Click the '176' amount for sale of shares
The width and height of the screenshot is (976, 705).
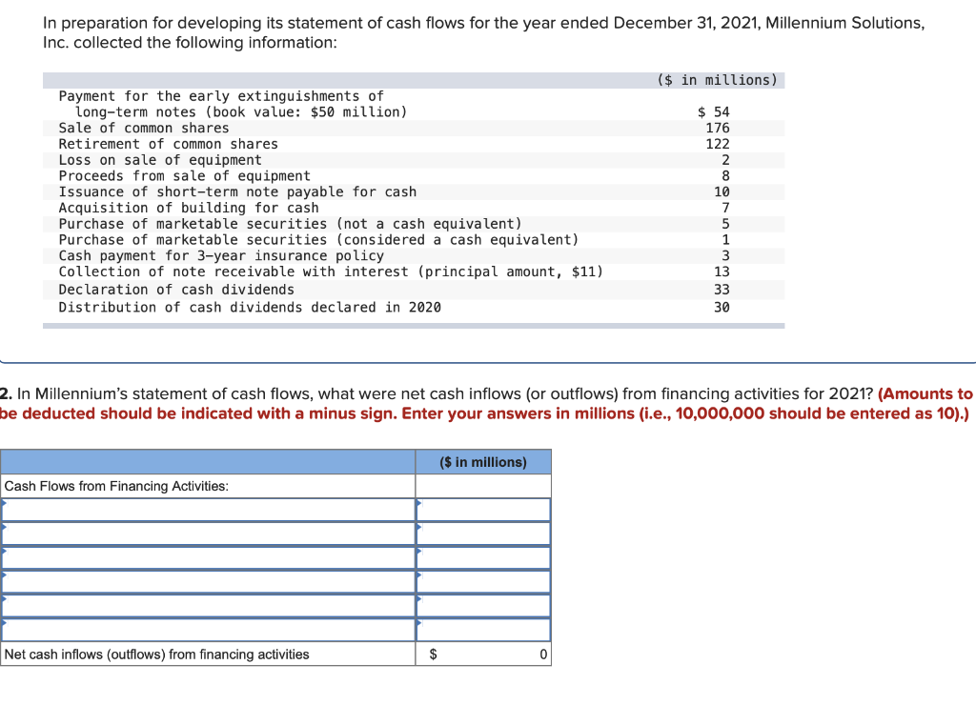click(718, 129)
